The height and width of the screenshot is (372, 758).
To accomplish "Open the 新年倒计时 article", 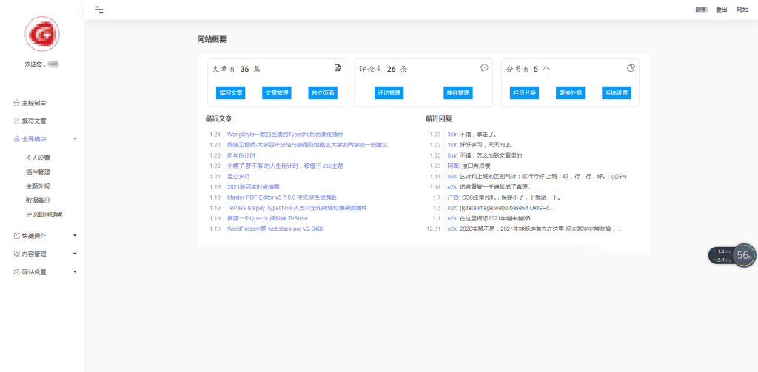I will [241, 155].
